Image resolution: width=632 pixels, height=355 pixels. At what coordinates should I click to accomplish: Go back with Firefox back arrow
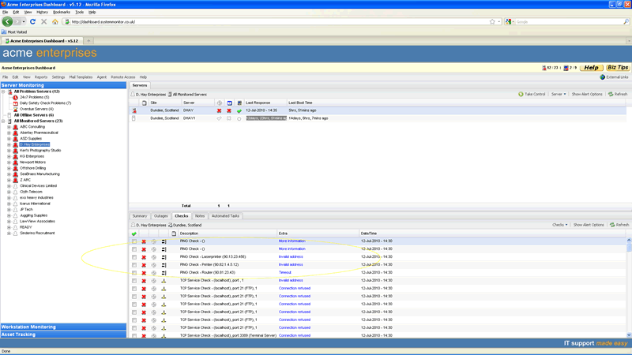pyautogui.click(x=7, y=22)
